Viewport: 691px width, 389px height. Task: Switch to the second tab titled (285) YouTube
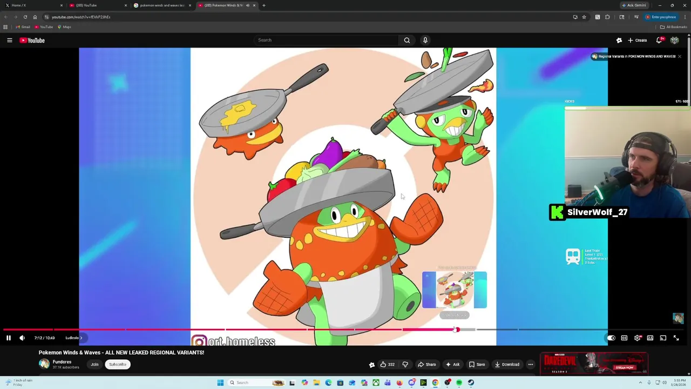[97, 5]
